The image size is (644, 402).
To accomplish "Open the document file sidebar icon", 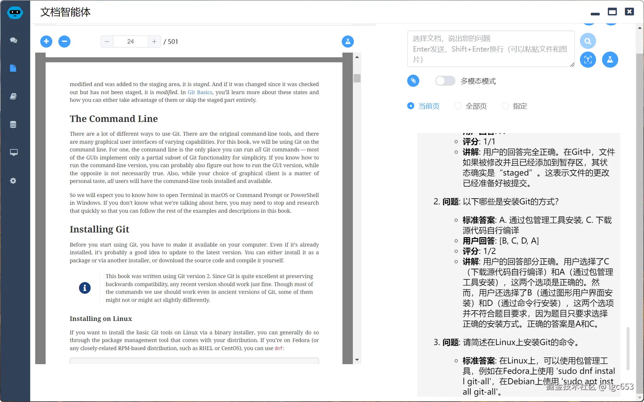I will 13,68.
